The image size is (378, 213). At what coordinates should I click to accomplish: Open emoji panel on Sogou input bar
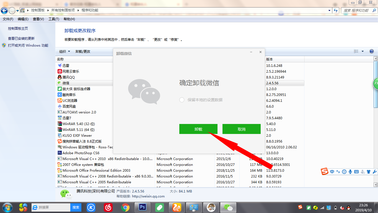[x=344, y=171]
